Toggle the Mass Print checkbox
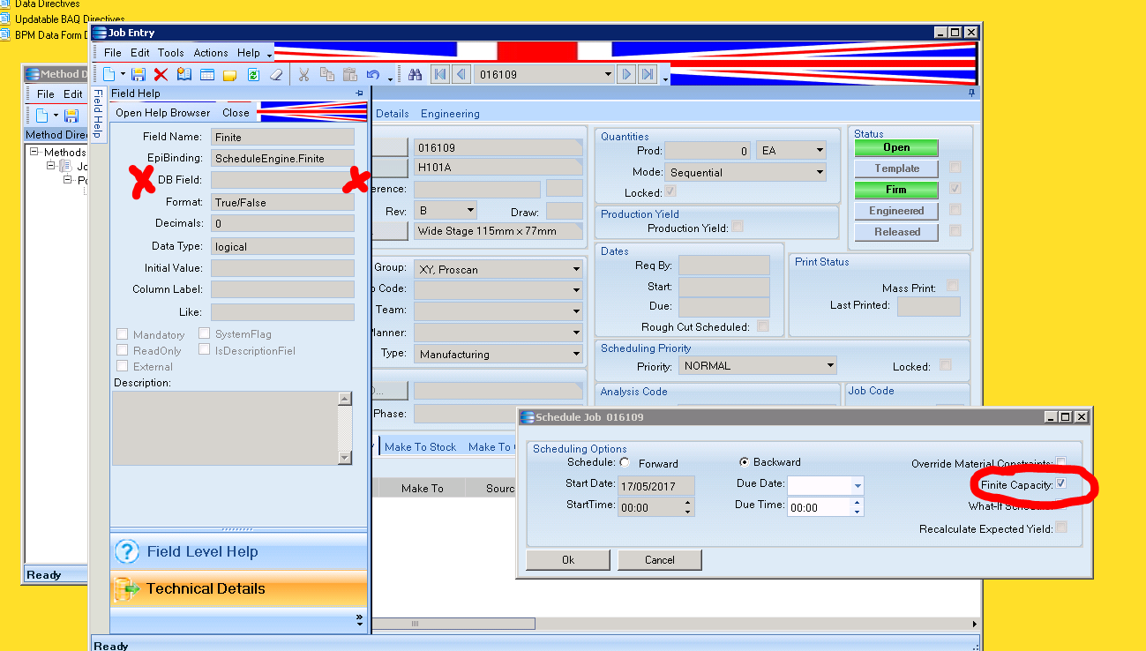 pos(952,286)
